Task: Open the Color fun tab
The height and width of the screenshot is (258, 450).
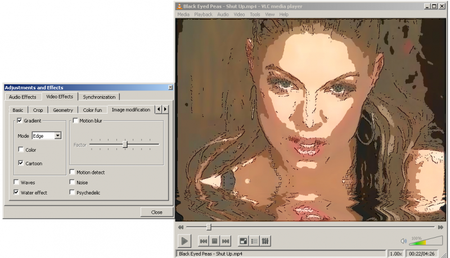Action: [92, 110]
